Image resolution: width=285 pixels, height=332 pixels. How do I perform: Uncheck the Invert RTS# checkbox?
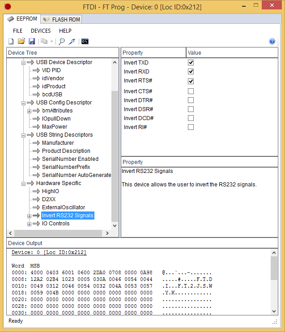[x=191, y=81]
